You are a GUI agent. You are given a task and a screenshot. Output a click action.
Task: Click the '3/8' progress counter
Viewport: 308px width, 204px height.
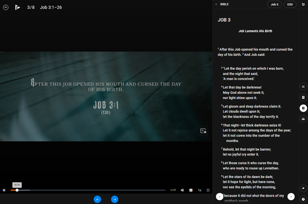[31, 7]
